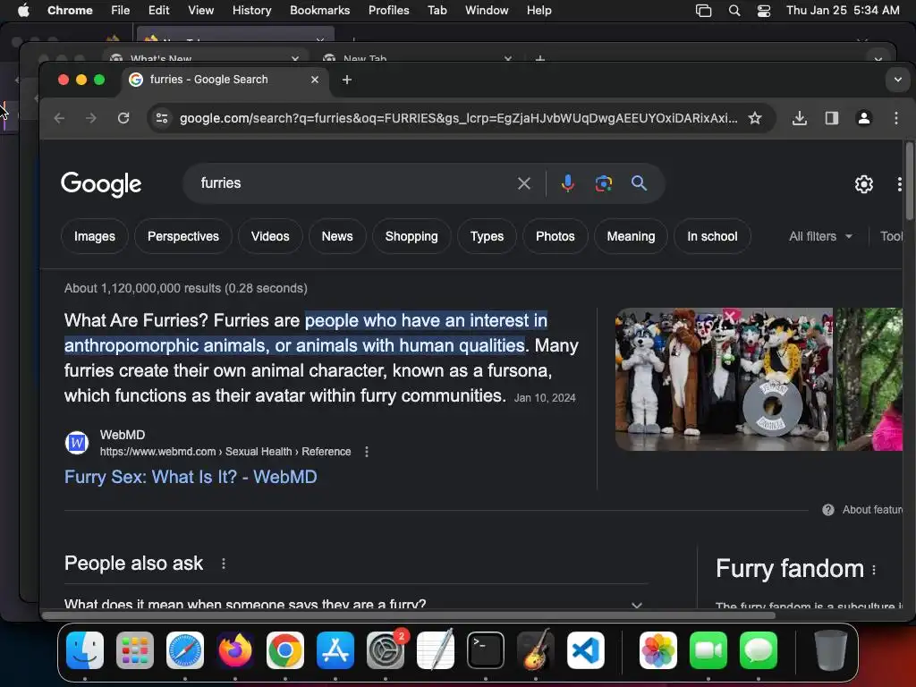Select the In school filter chip

tap(712, 236)
